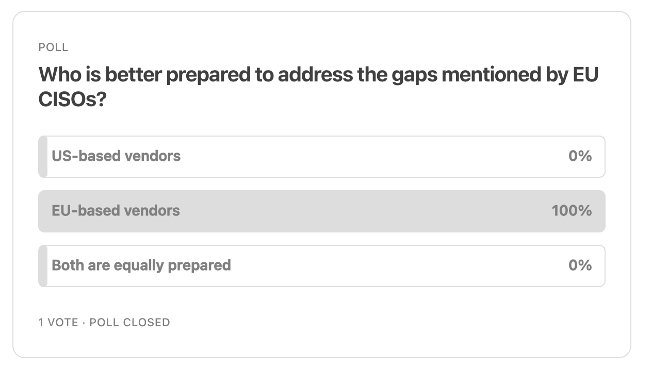Click the EU-based vendors label text

116,211
